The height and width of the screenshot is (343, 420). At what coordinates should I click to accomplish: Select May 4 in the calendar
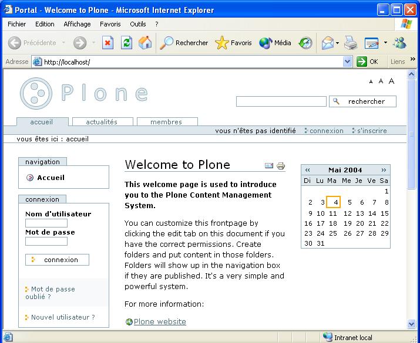(x=333, y=202)
